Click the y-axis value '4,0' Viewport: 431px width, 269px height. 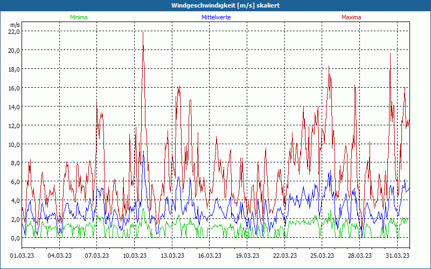tap(16, 201)
